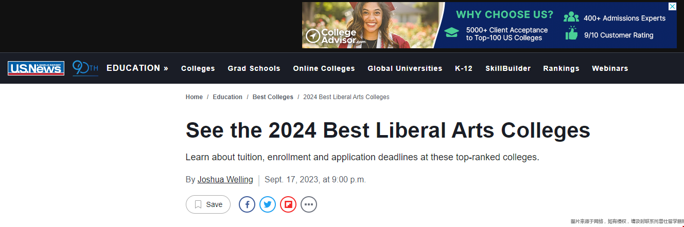This screenshot has height=227, width=684.
Task: Navigate to K-12 section
Action: (464, 68)
